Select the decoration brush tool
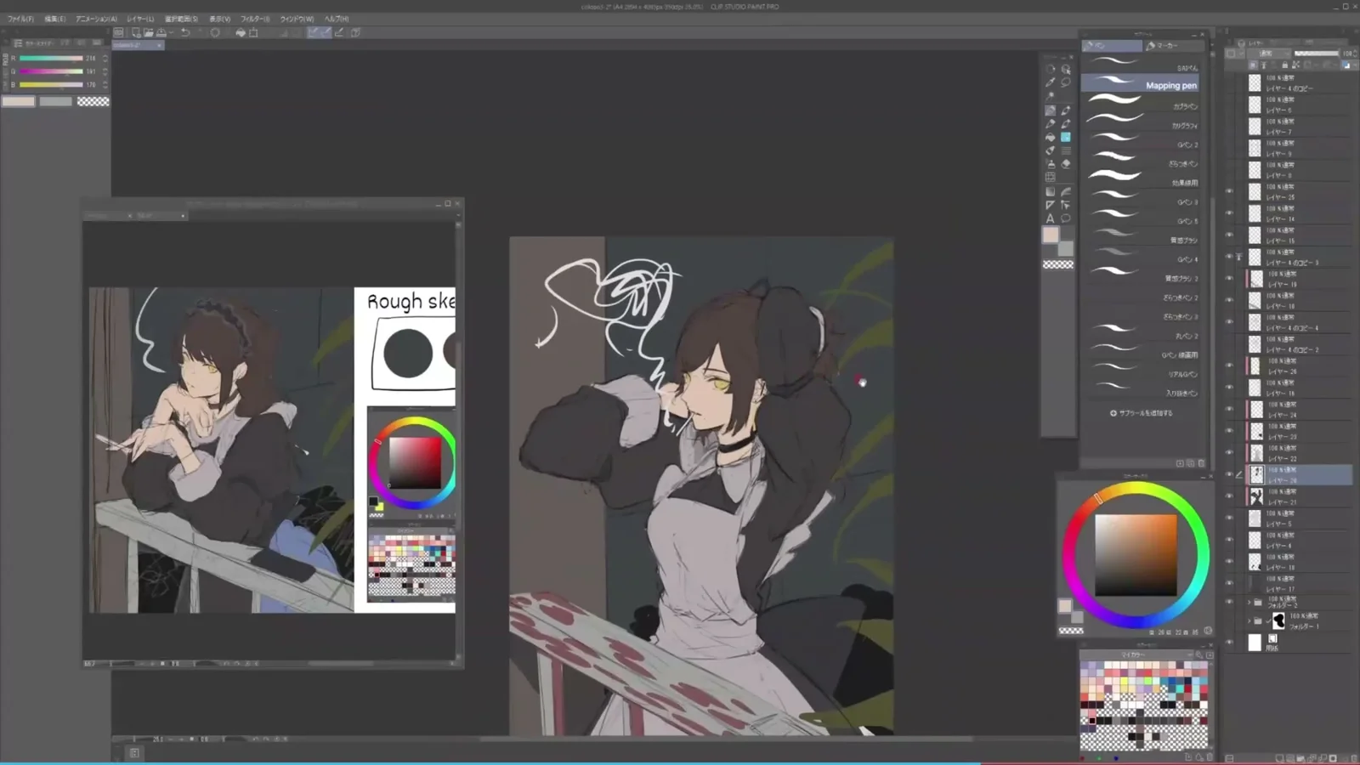 pos(1065,137)
